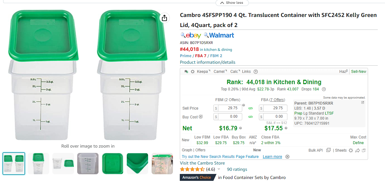The width and height of the screenshot is (385, 184).
Task: Open the Calc dropdown
Action: click(x=235, y=72)
